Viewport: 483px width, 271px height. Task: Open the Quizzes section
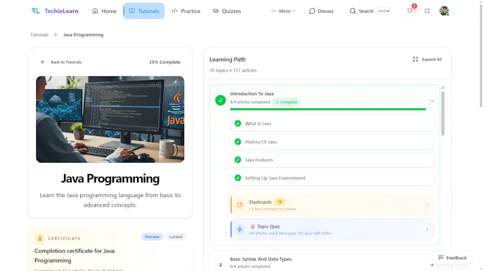(227, 11)
